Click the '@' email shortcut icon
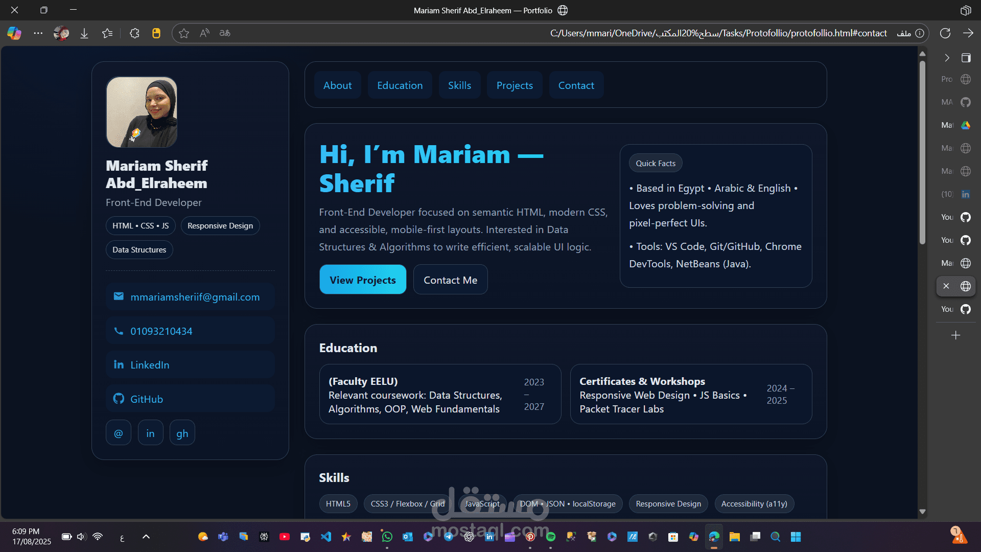This screenshot has height=552, width=981. click(x=119, y=433)
